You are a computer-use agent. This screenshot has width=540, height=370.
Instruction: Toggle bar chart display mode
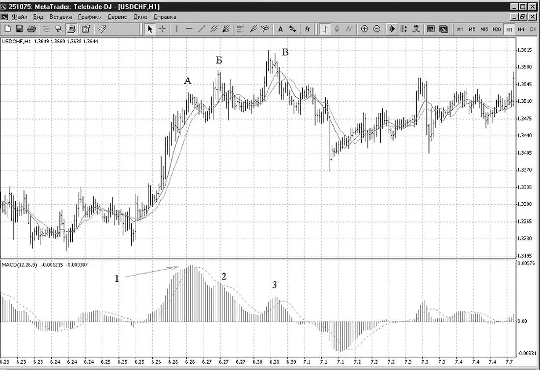(324, 30)
